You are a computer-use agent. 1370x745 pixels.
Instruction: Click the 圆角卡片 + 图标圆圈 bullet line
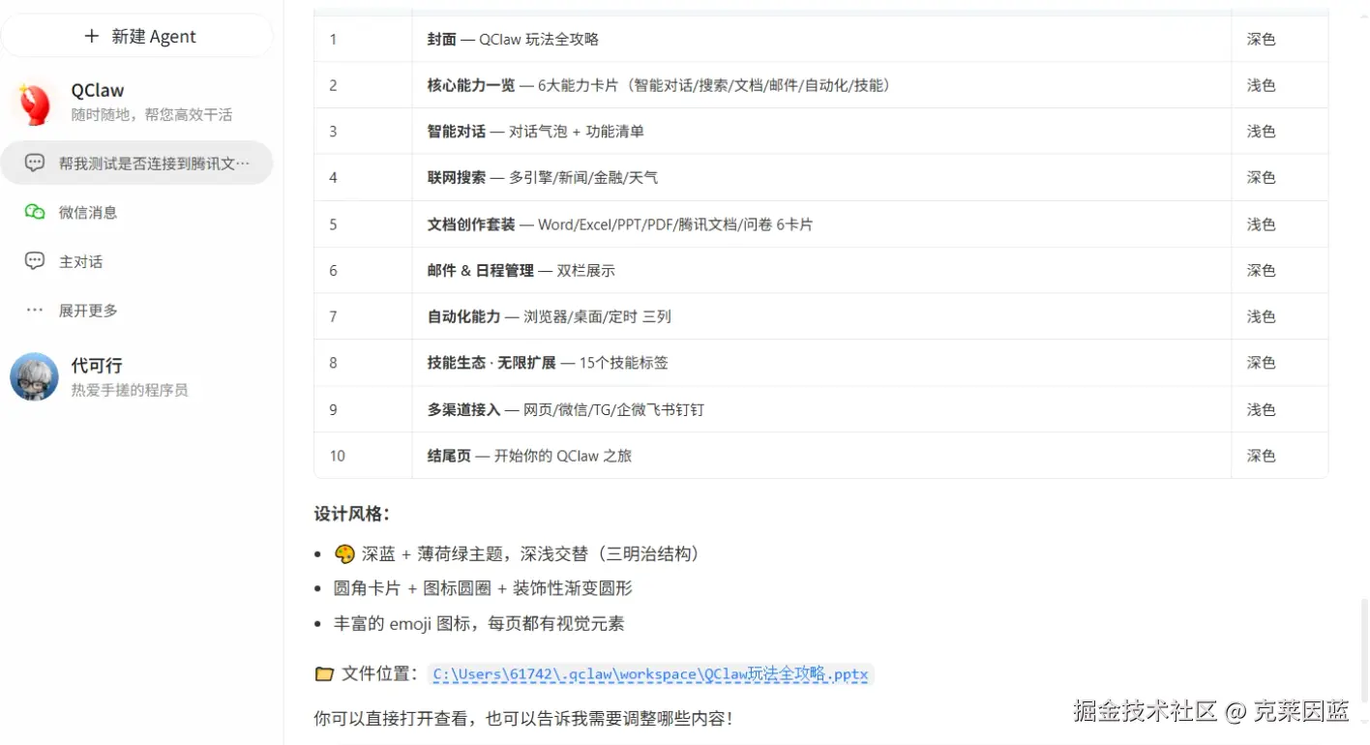coord(483,588)
